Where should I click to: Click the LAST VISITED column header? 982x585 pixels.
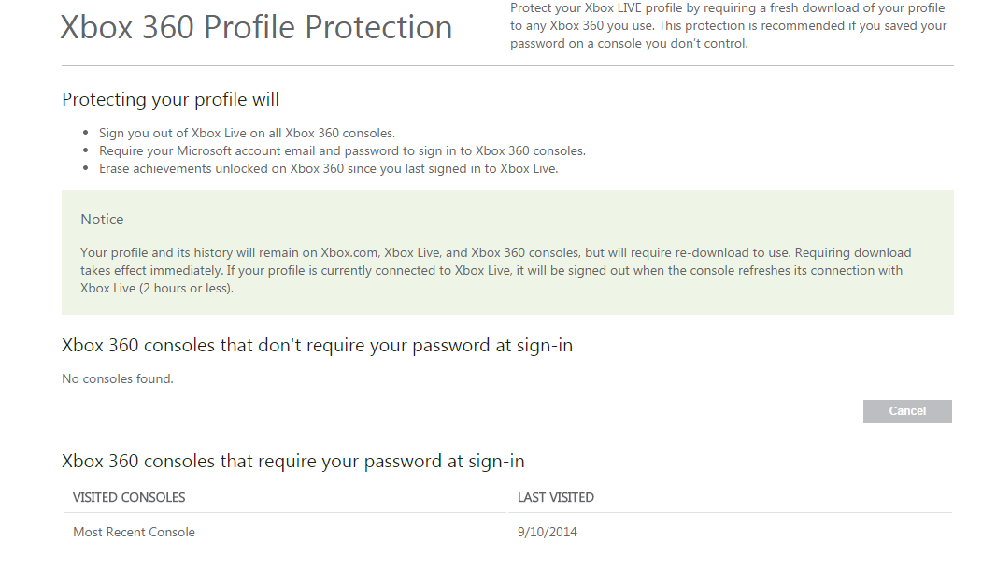555,497
